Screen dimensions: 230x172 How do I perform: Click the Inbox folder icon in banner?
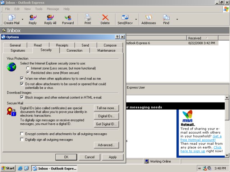tap(4, 30)
